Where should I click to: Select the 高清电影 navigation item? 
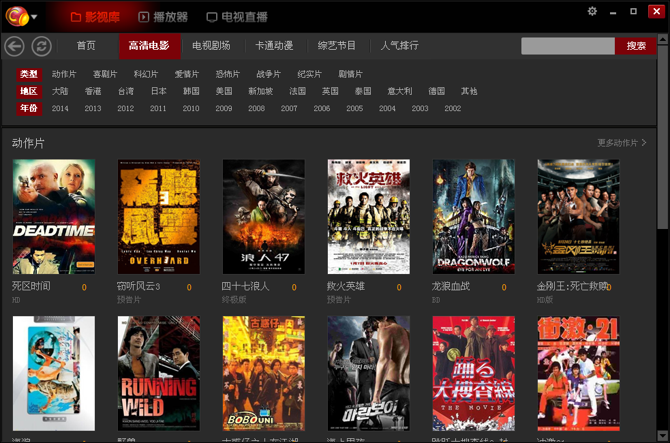149,46
